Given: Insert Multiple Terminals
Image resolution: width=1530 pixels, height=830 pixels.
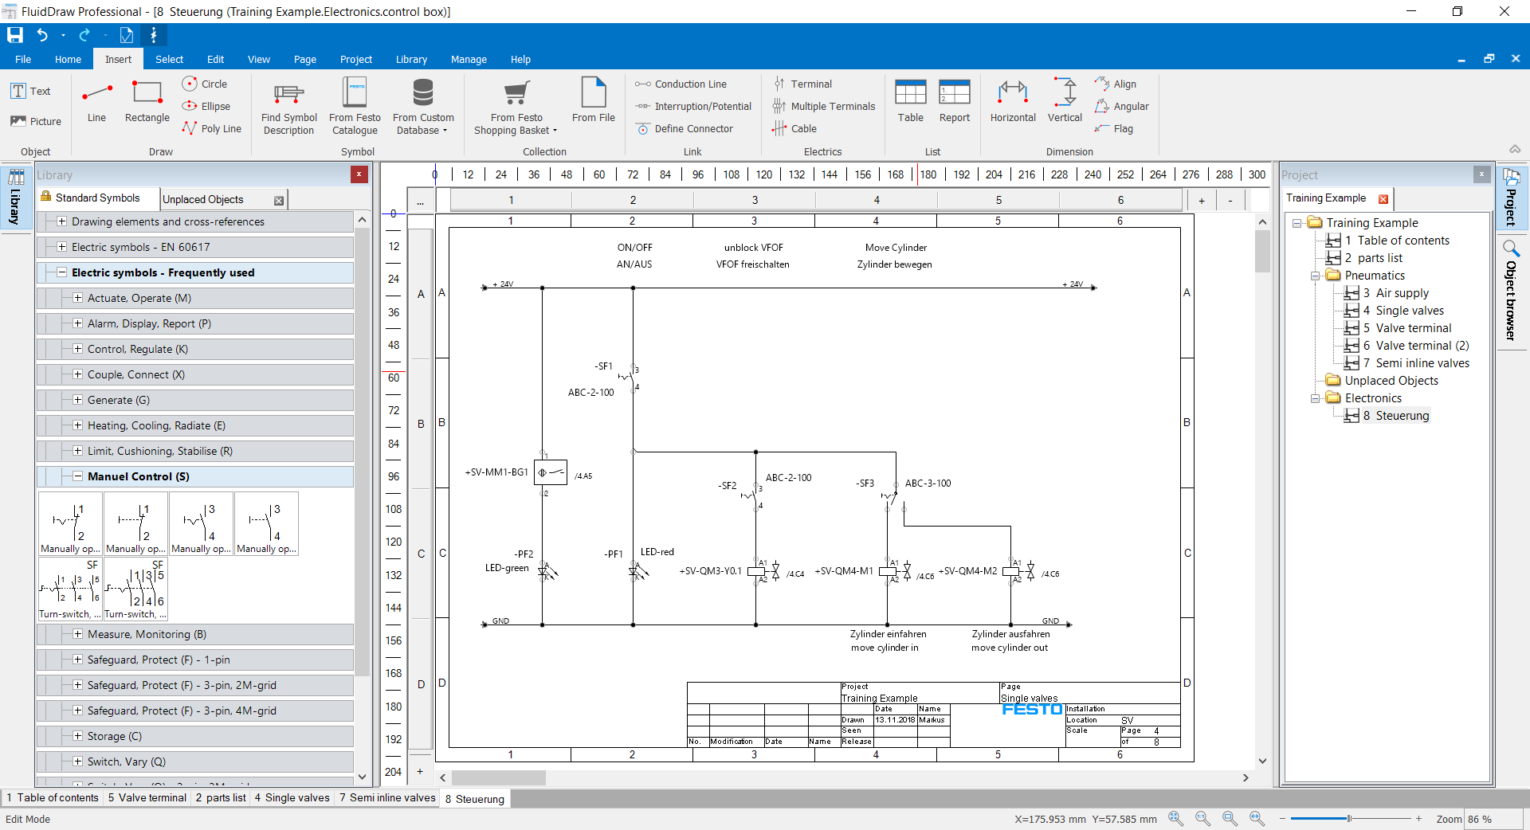Looking at the screenshot, I should [x=823, y=106].
